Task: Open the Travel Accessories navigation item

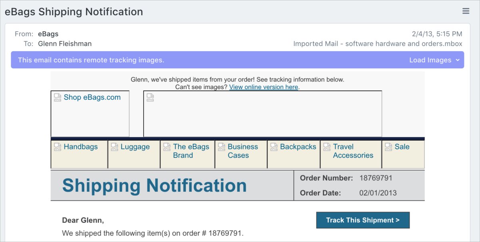Action: [x=353, y=151]
